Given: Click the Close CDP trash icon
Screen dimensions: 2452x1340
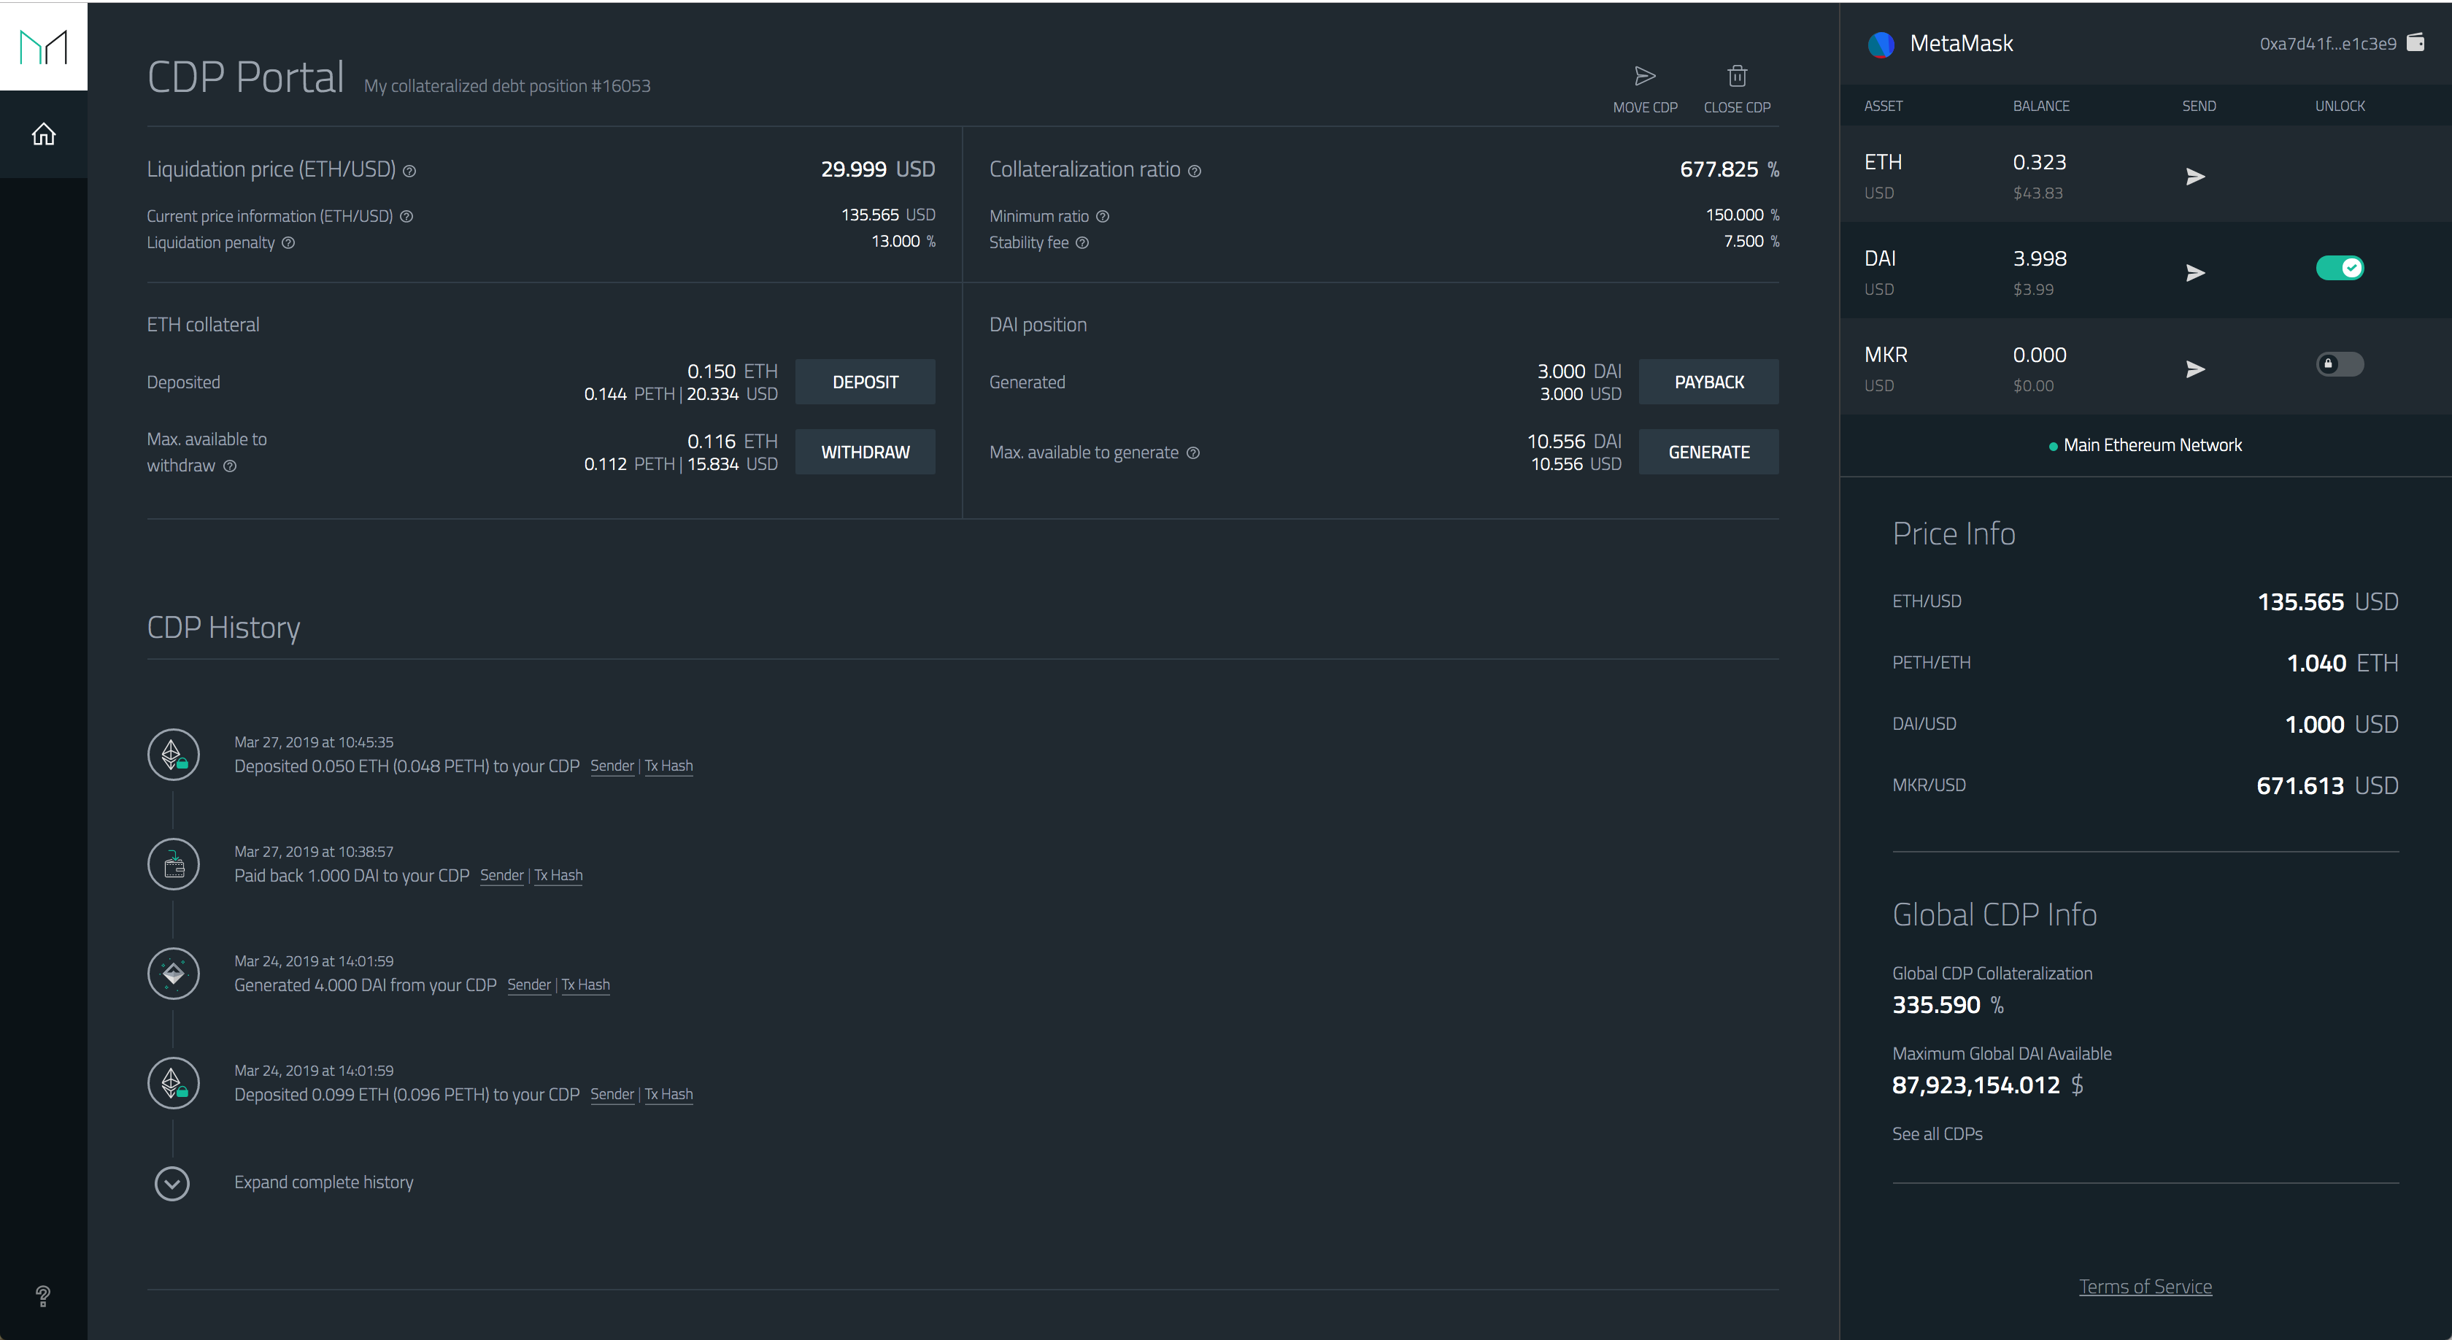Looking at the screenshot, I should [x=1737, y=76].
